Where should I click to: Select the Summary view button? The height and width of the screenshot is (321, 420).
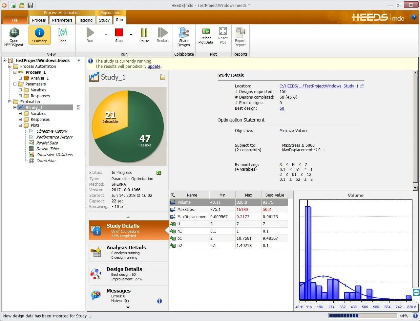pyautogui.click(x=39, y=35)
